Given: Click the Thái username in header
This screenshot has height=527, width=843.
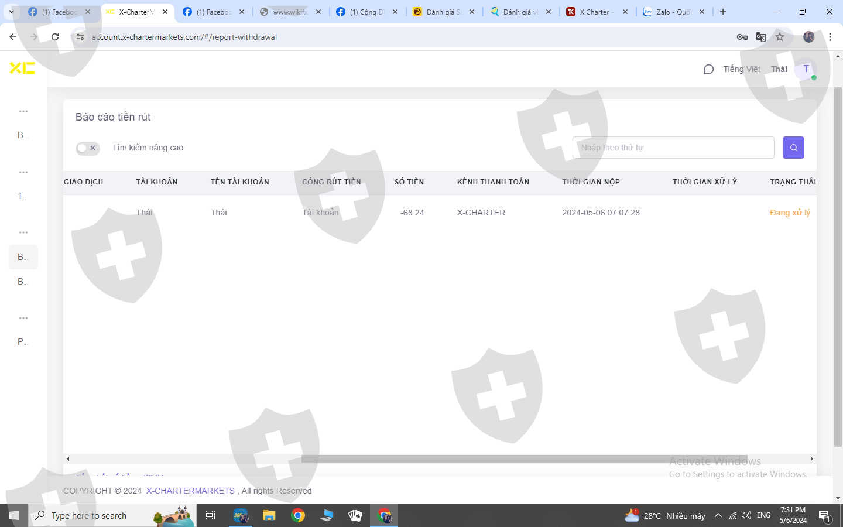Looking at the screenshot, I should pos(779,69).
